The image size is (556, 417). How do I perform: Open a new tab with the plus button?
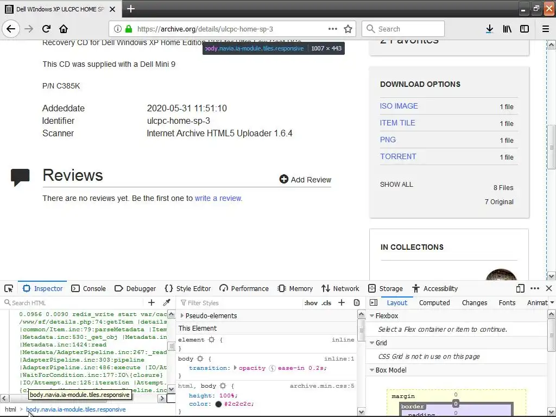pyautogui.click(x=131, y=9)
